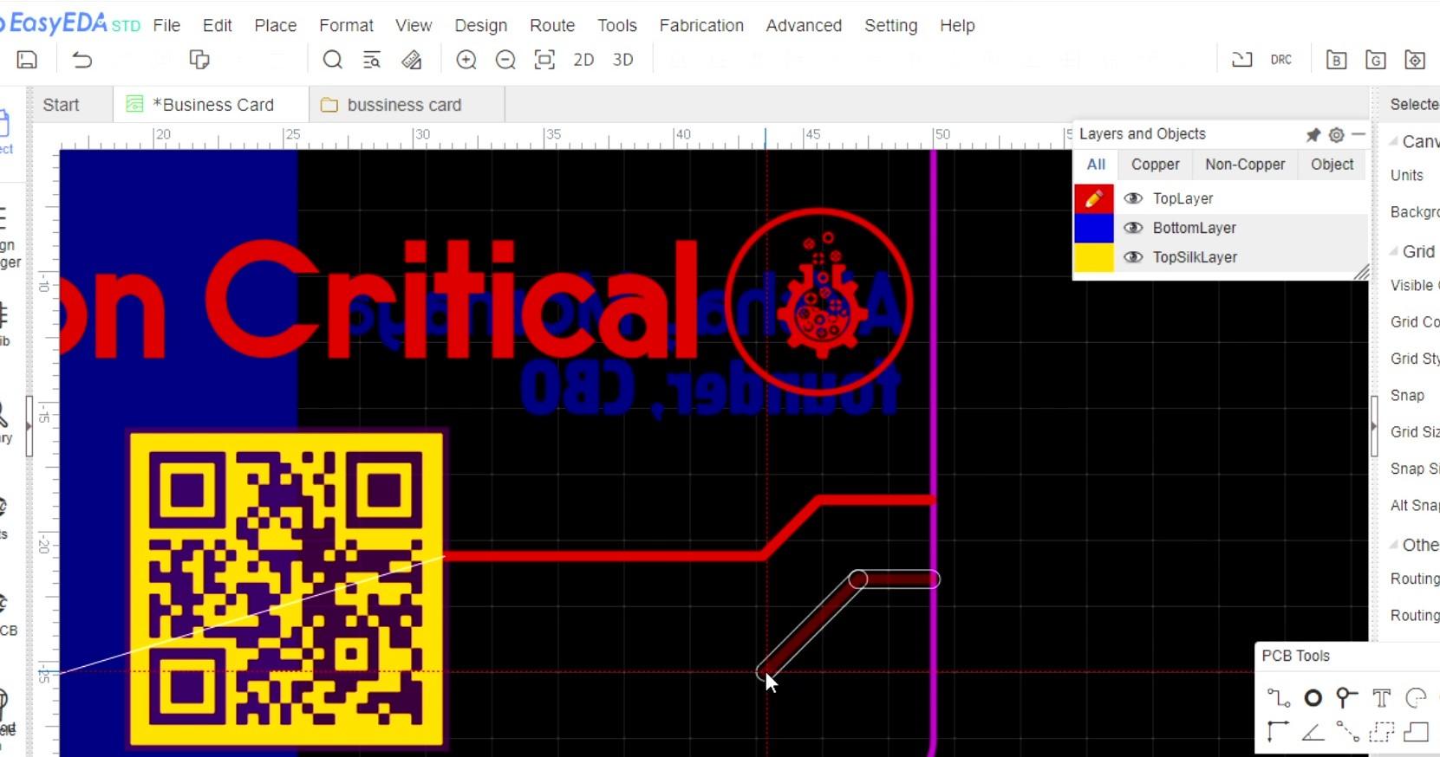Collapse the Other section in properties panel
Screen dimensions: 1440x757
(x=1394, y=545)
